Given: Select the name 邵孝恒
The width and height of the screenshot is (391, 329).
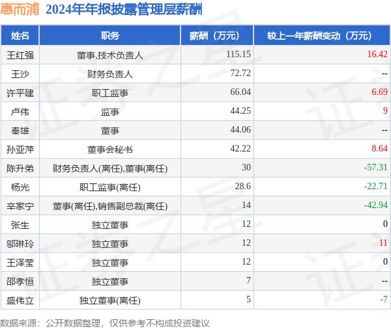Looking at the screenshot, I should pos(20,282).
